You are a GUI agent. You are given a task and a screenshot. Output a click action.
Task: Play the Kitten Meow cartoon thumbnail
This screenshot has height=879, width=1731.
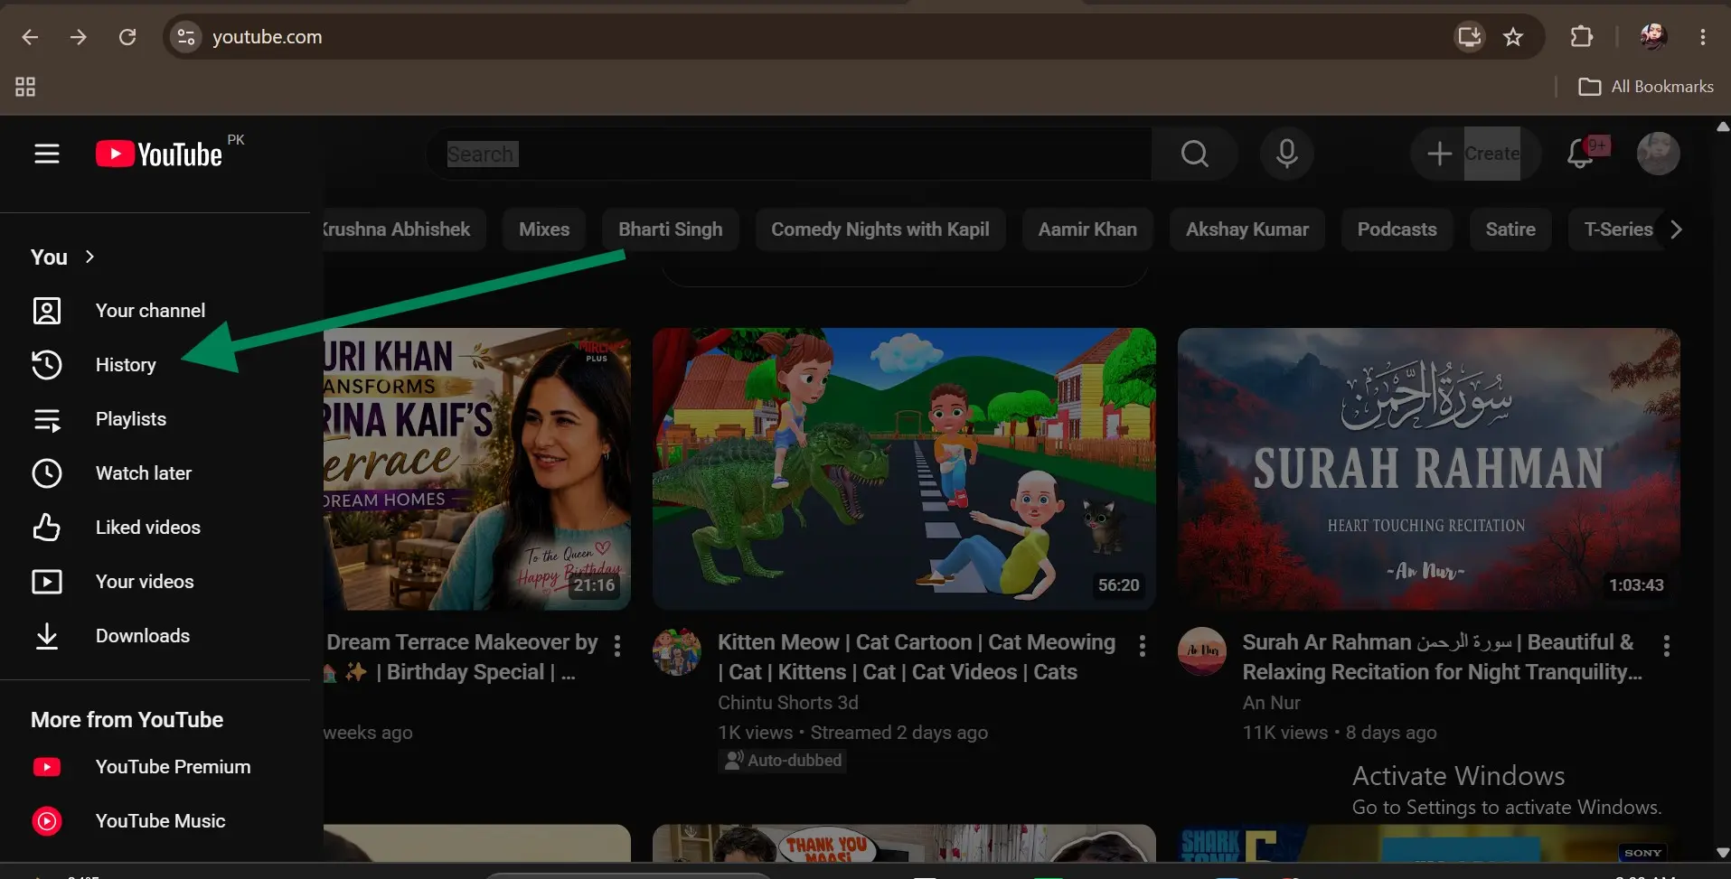click(x=904, y=468)
